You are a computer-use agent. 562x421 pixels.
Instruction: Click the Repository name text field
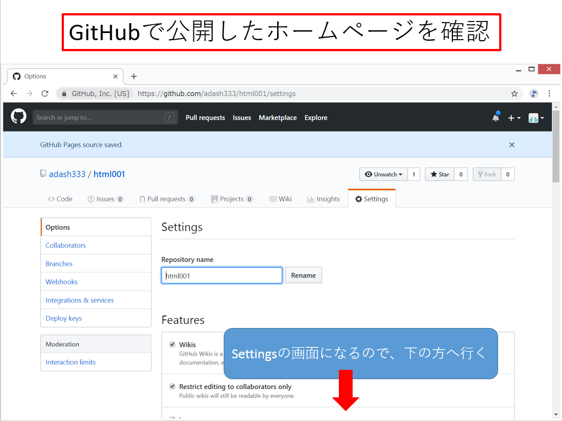click(x=221, y=276)
